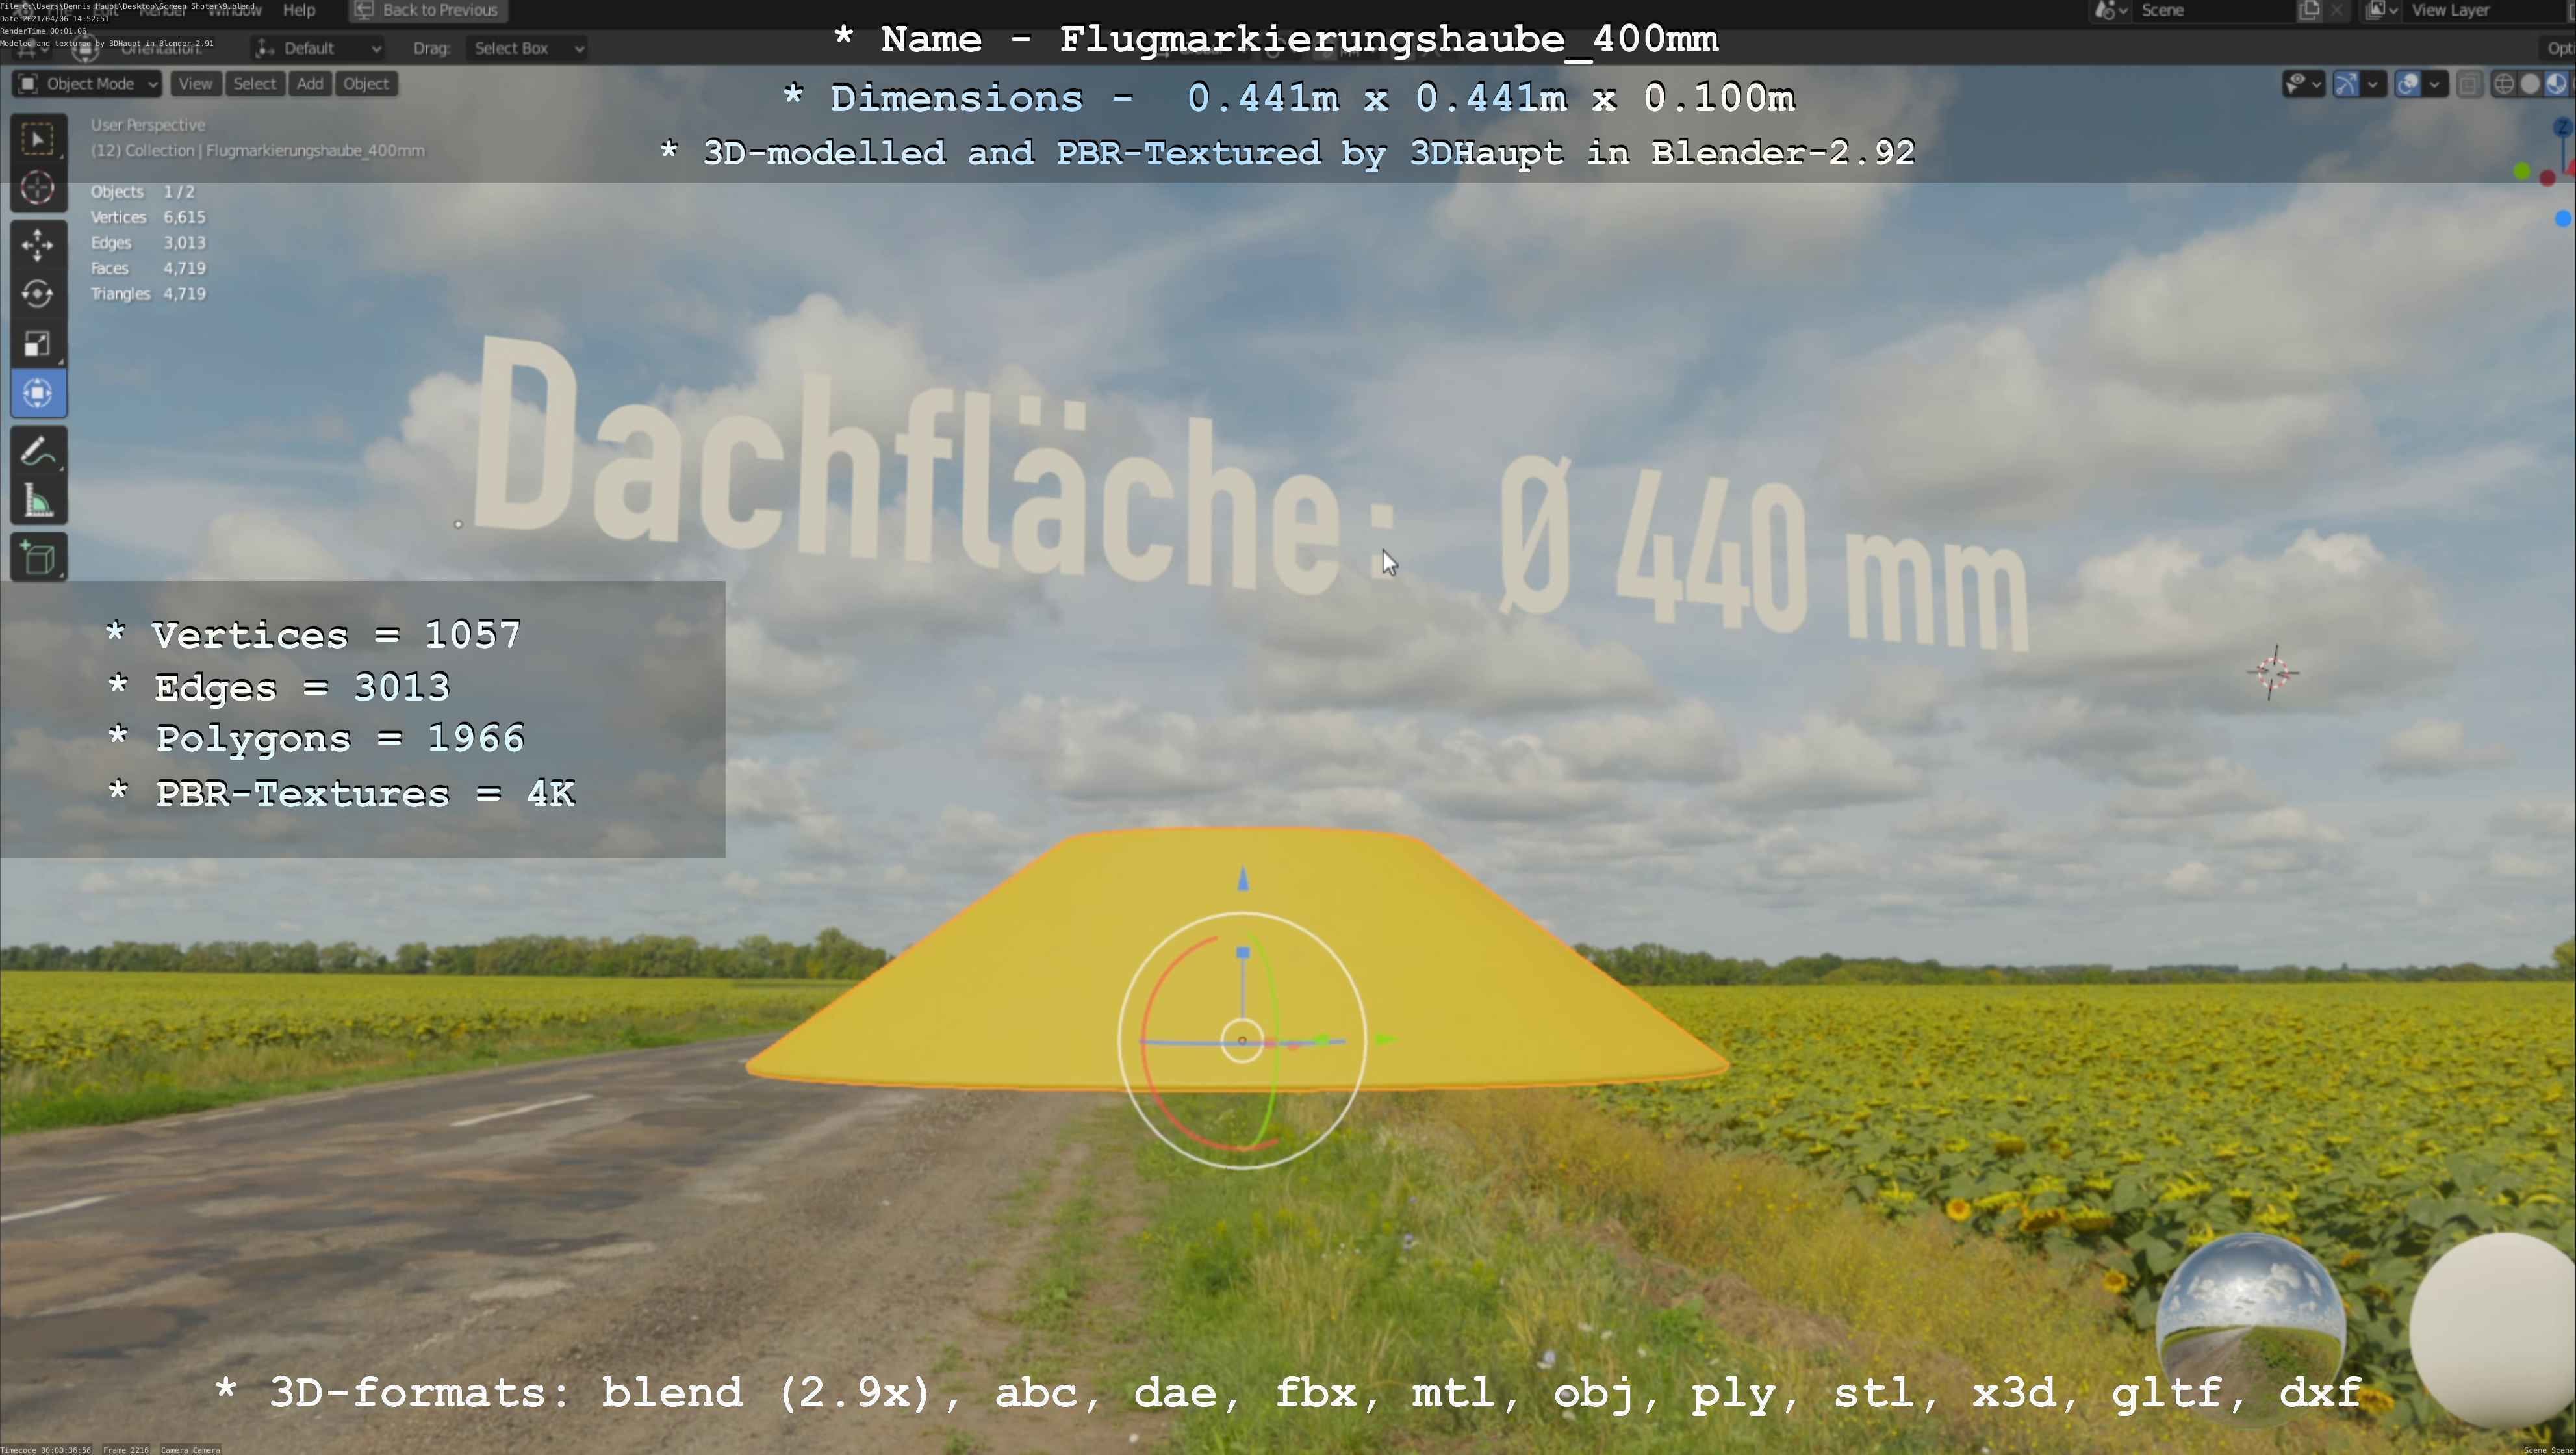
Task: Select the Scale tool
Action: point(38,344)
